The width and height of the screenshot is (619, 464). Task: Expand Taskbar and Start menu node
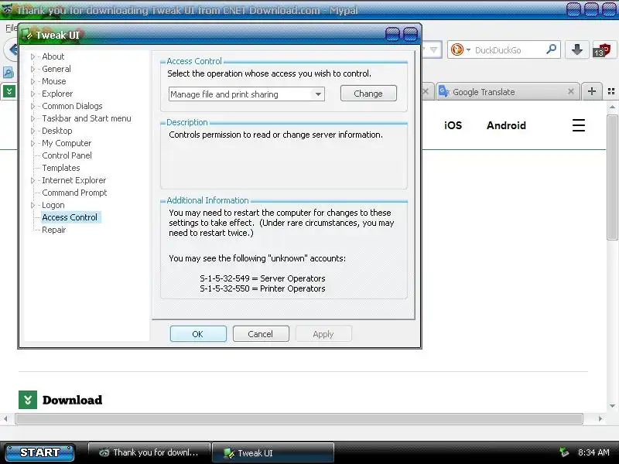coord(32,118)
